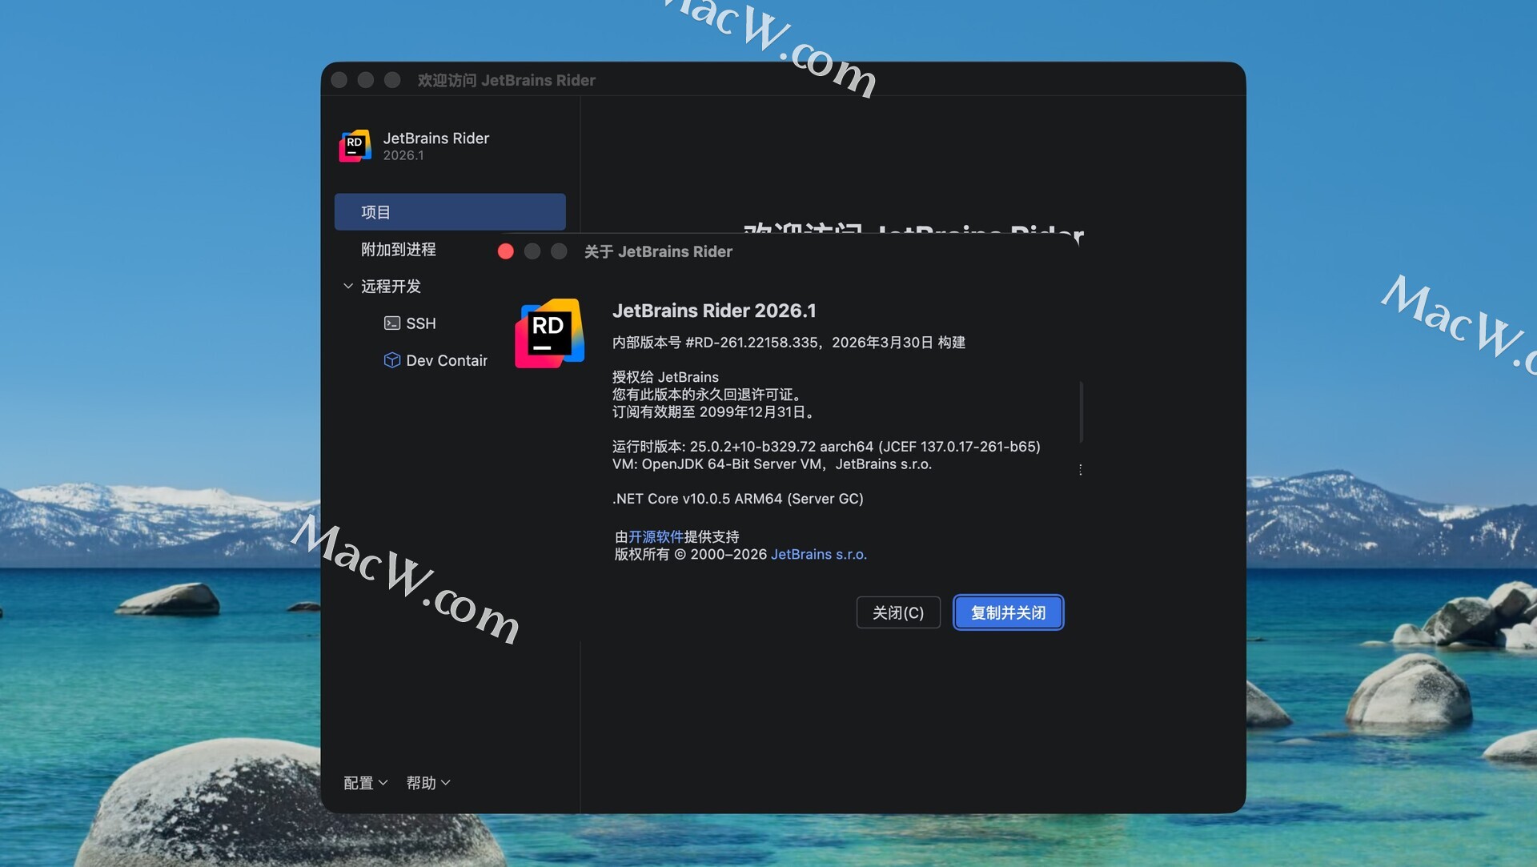Open the 配置 dropdown menu
Screen dimensions: 1537x867
point(365,783)
